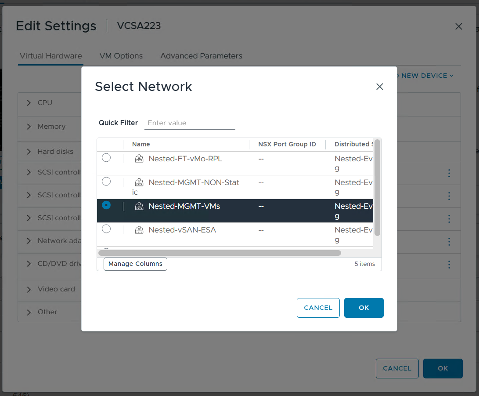Image resolution: width=479 pixels, height=396 pixels.
Task: Click the Manage Columns button
Action: 135,264
